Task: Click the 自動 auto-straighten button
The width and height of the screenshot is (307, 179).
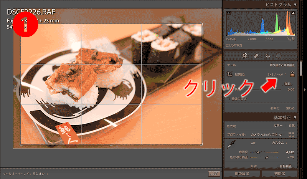Action: (287, 84)
